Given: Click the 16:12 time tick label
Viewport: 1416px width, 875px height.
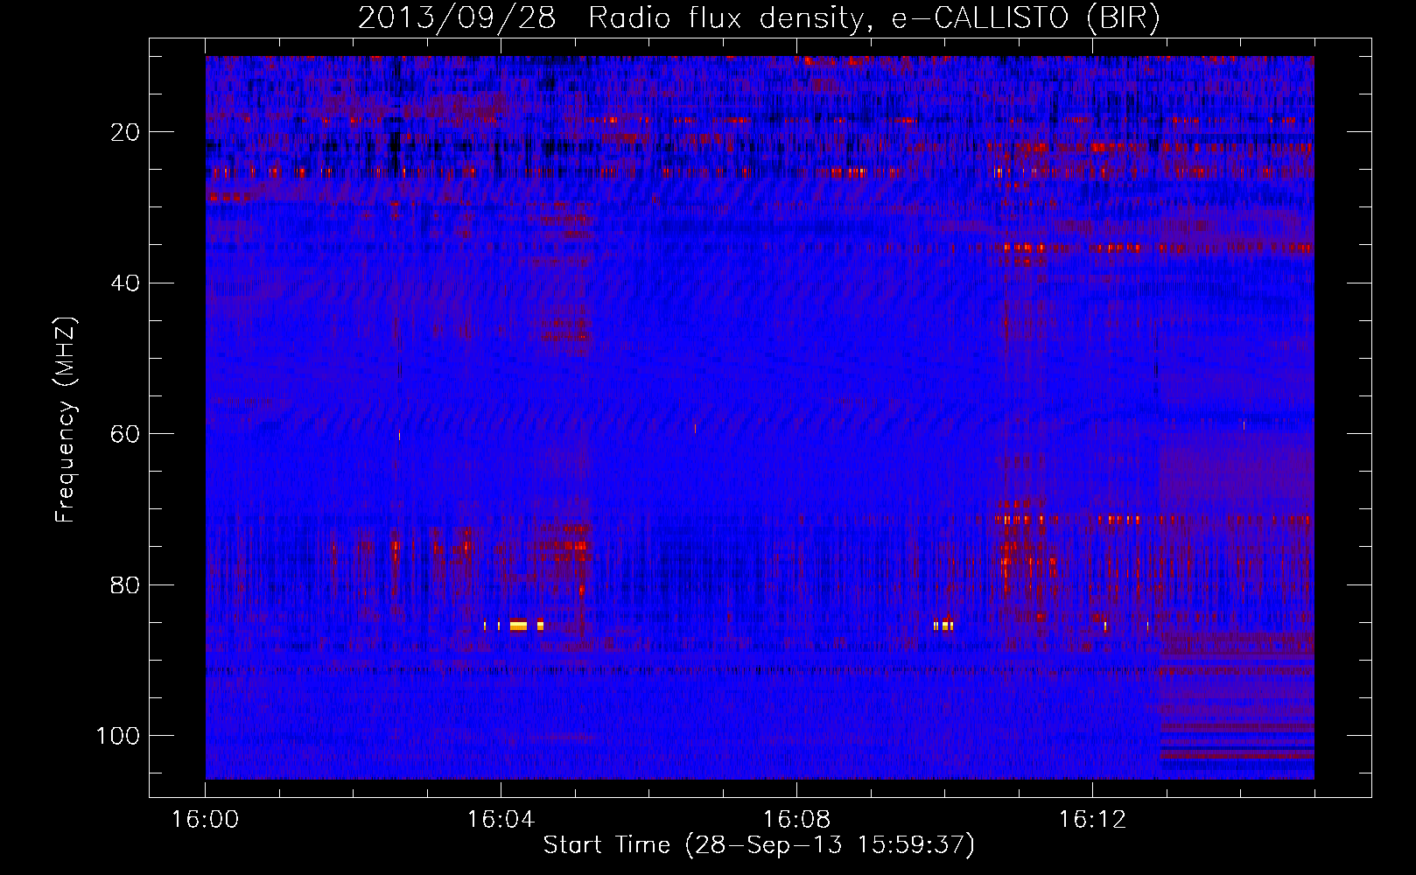Looking at the screenshot, I should pos(1092,820).
